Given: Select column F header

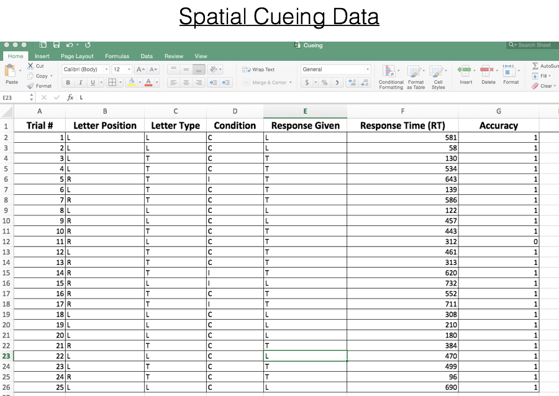Looking at the screenshot, I should pos(402,111).
